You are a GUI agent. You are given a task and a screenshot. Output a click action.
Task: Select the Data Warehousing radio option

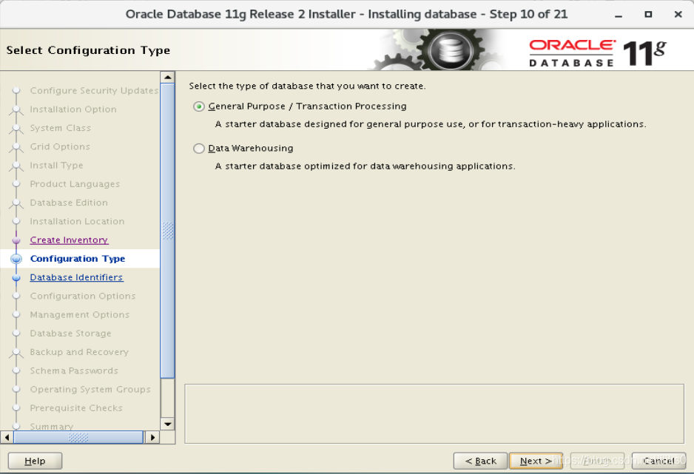coord(199,149)
